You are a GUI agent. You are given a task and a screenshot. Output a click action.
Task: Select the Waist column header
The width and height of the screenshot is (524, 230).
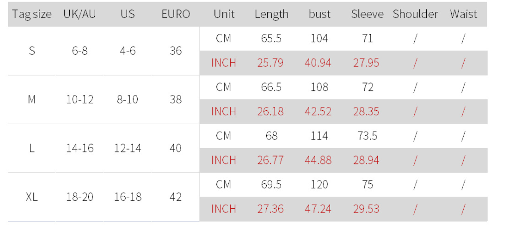[463, 14]
